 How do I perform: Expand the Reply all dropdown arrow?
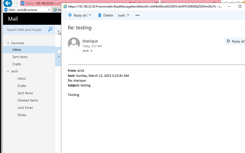tap(90, 15)
